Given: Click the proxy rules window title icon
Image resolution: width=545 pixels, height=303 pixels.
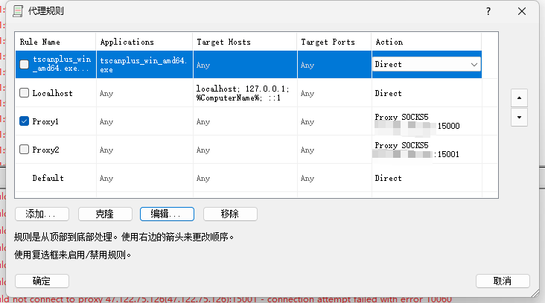Looking at the screenshot, I should (17, 12).
